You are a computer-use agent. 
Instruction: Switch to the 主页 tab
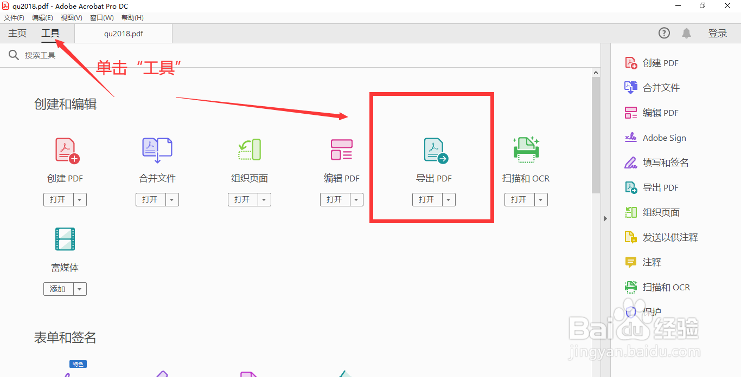(17, 33)
